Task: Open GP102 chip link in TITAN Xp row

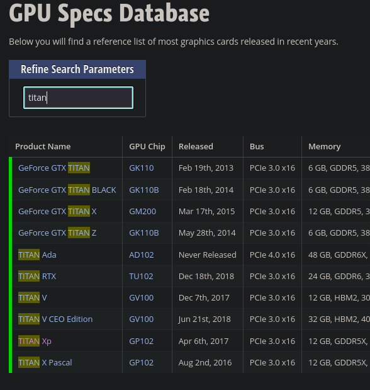Action: [142, 341]
